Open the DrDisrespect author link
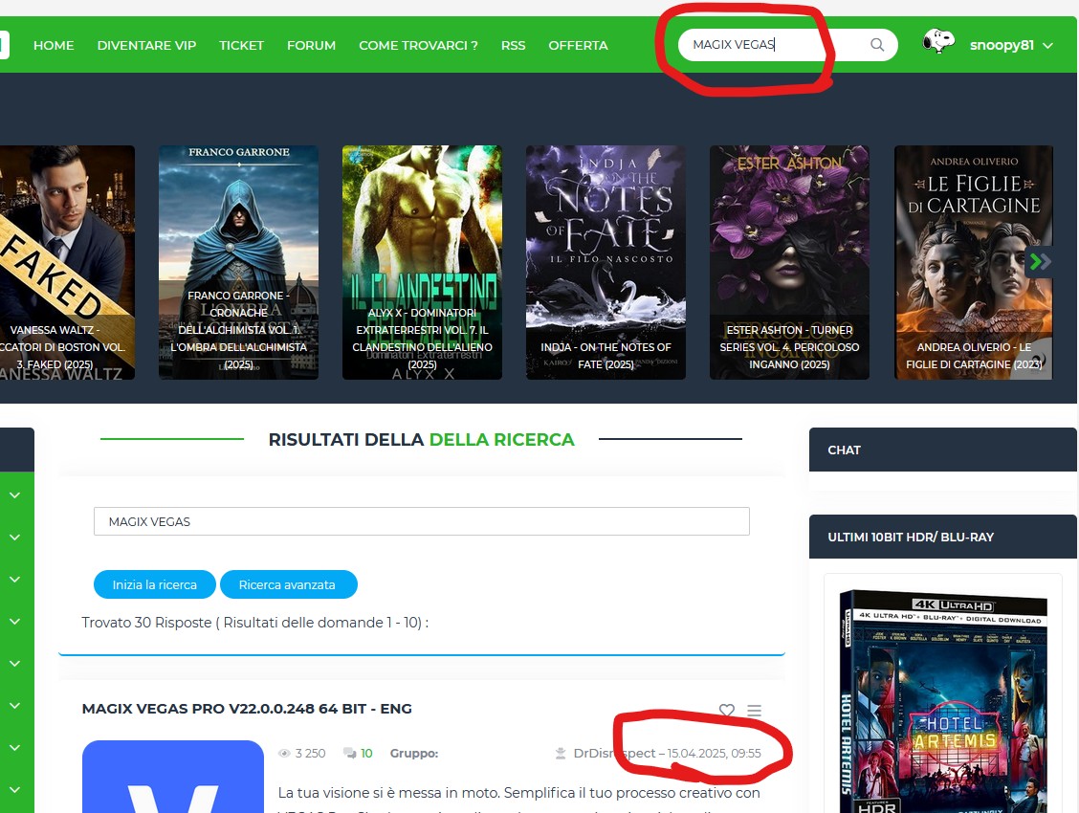 pos(614,753)
